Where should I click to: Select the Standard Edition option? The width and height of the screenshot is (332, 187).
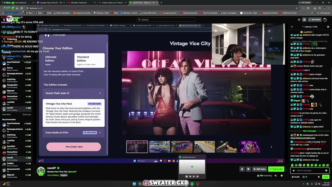point(89,61)
